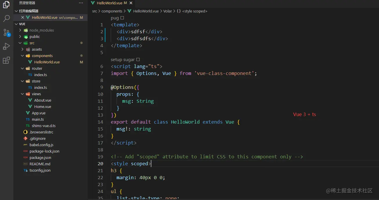This screenshot has height=200, width=379.
Task: Open the Search activity bar icon
Action: pos(6,19)
